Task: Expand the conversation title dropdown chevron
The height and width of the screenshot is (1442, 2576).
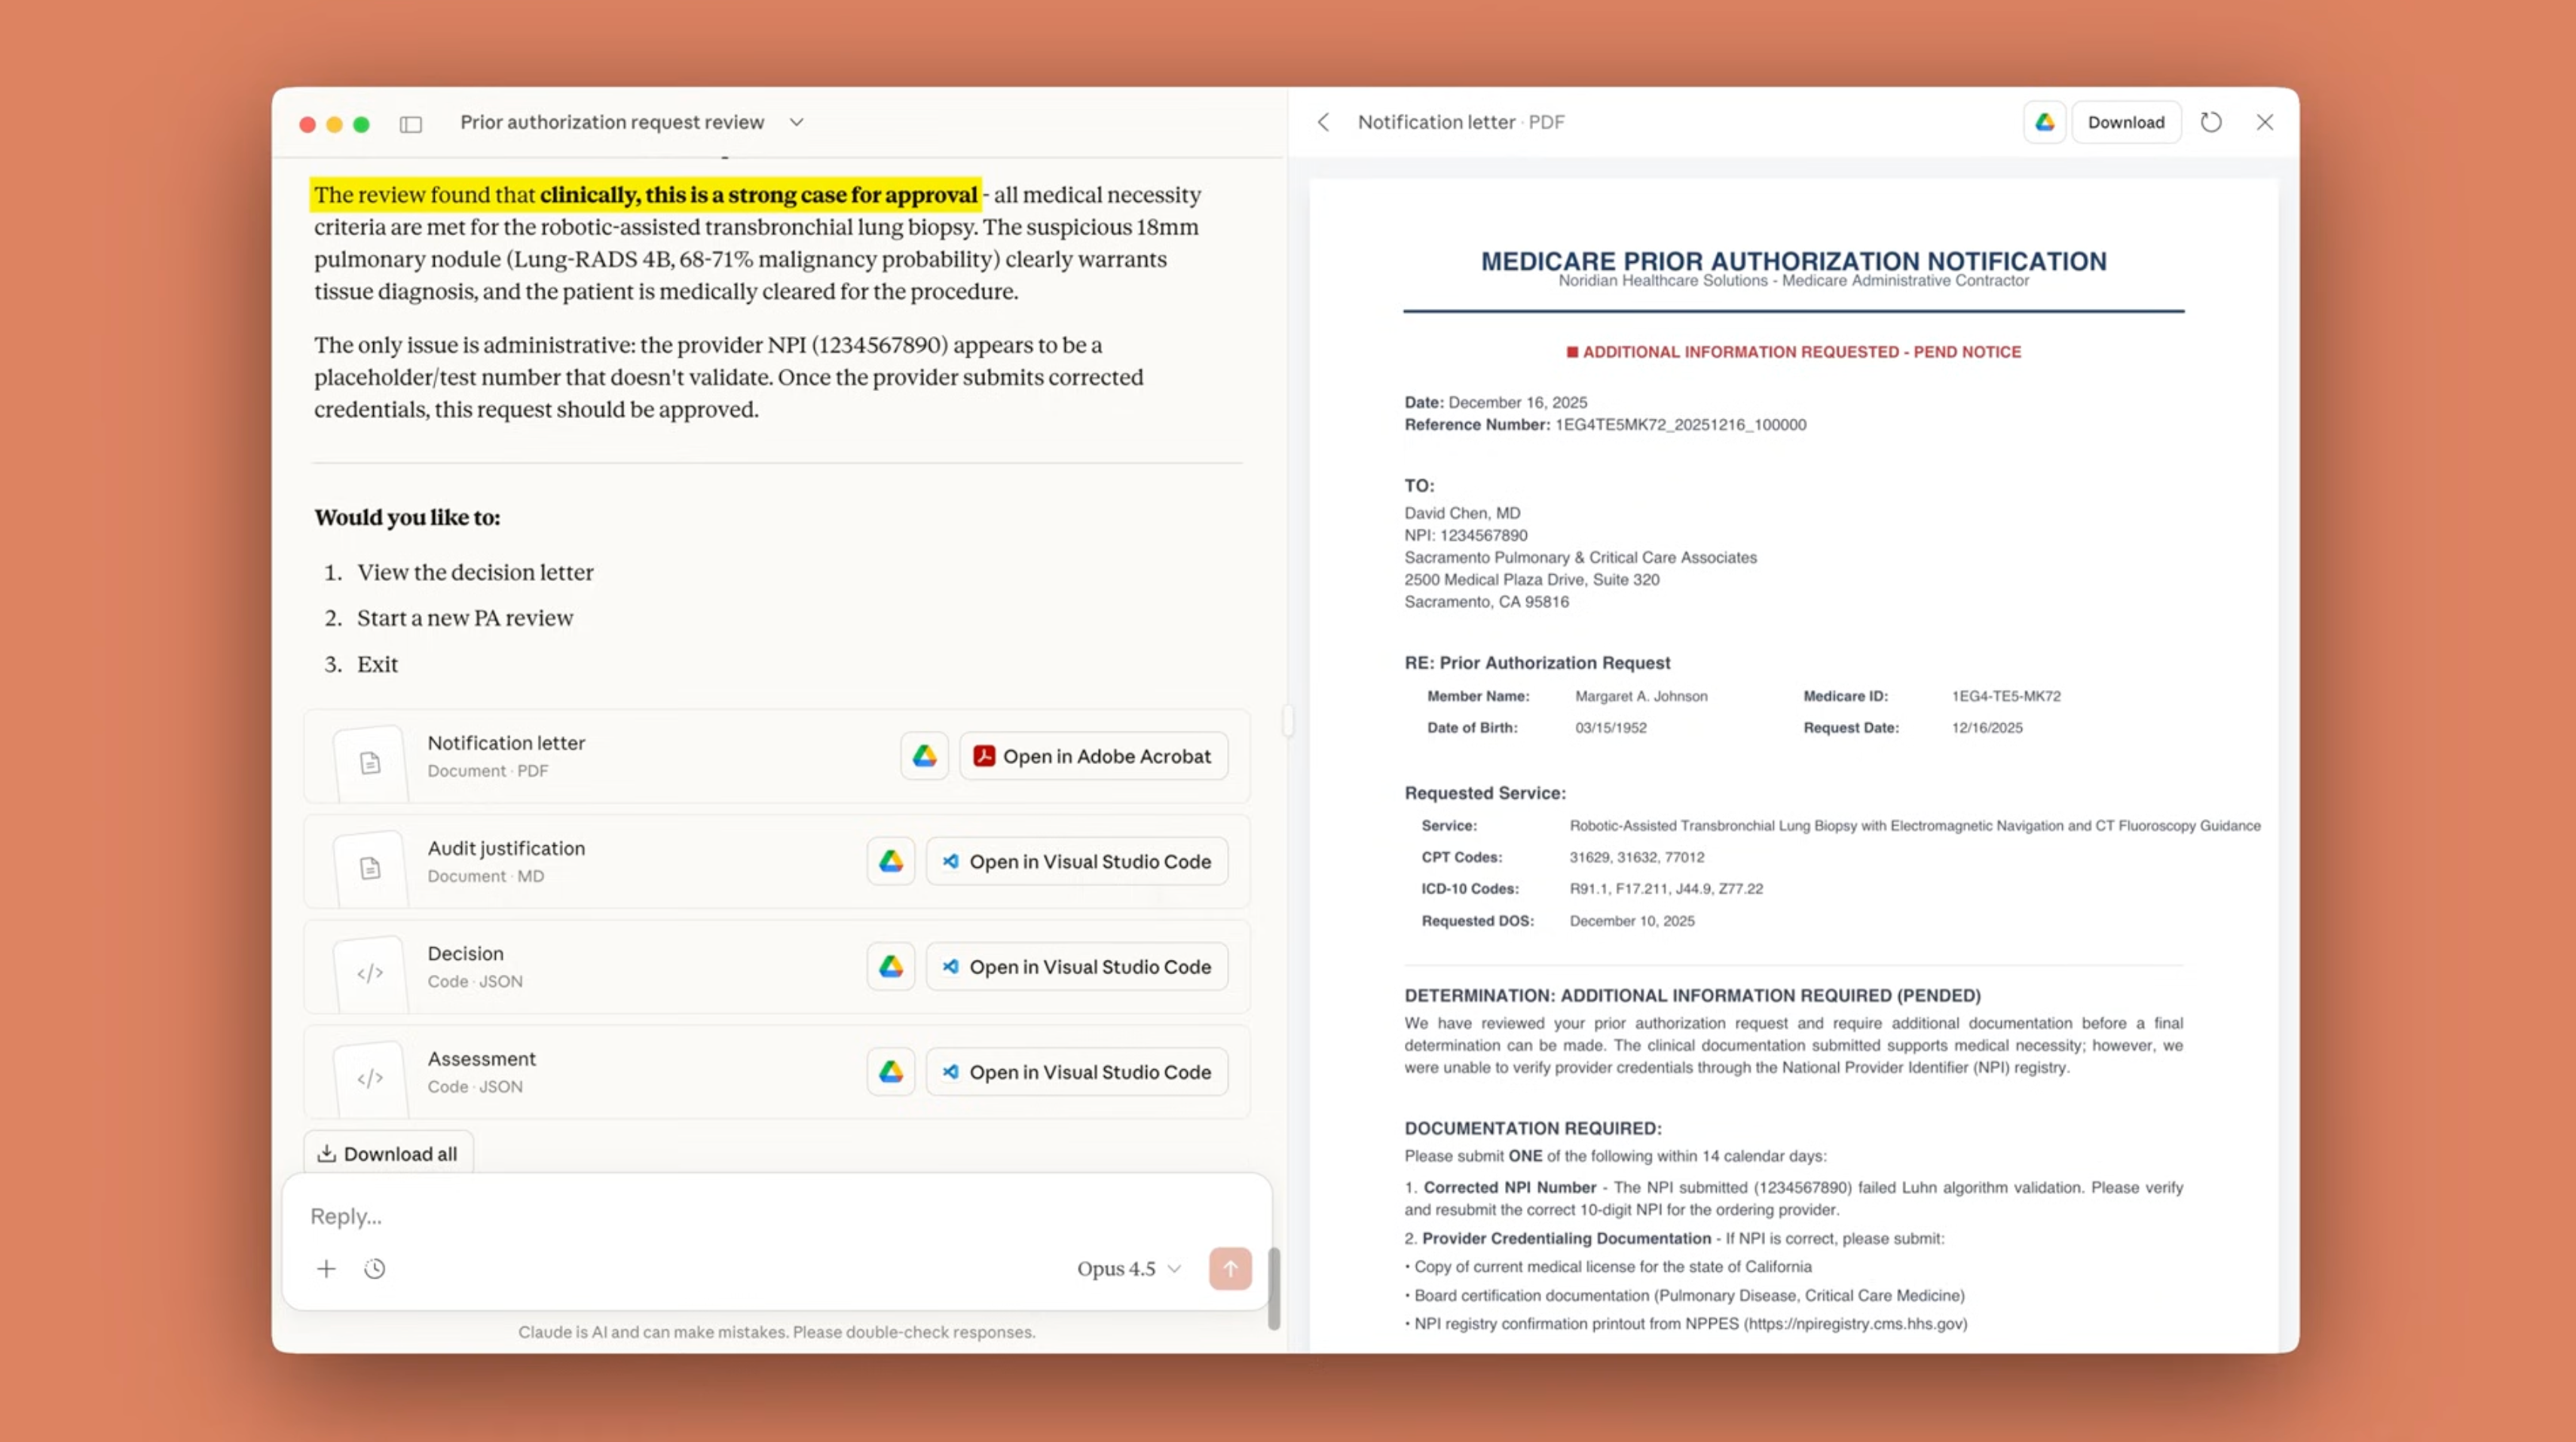Action: pyautogui.click(x=796, y=122)
